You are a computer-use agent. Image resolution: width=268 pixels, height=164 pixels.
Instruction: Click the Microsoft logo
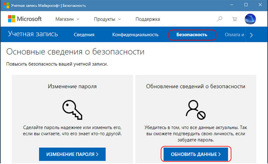(25, 19)
